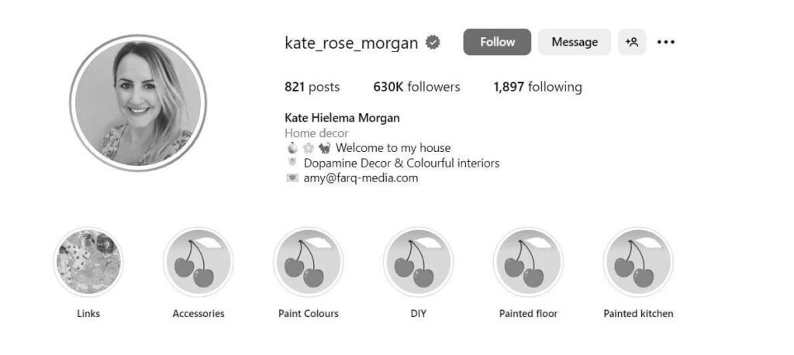The image size is (794, 355).
Task: Click the Kate Hielema Morgan display name
Action: tap(342, 118)
